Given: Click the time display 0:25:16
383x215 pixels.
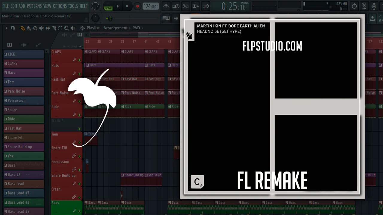Looking at the screenshot, I should point(233,6).
